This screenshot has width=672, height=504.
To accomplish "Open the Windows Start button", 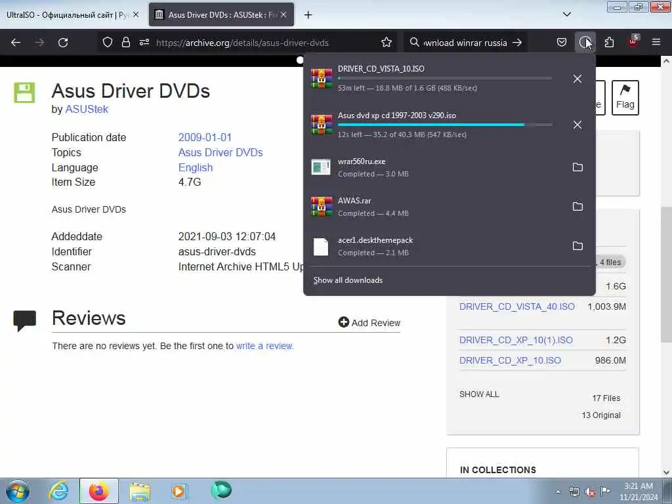I will (18, 491).
